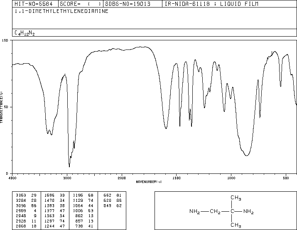This screenshot has height=230, width=297.
Task: Select peak entry 1196 in the table
Action: coord(83,195)
